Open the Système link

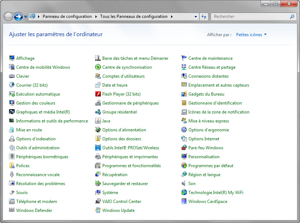pos(110,193)
